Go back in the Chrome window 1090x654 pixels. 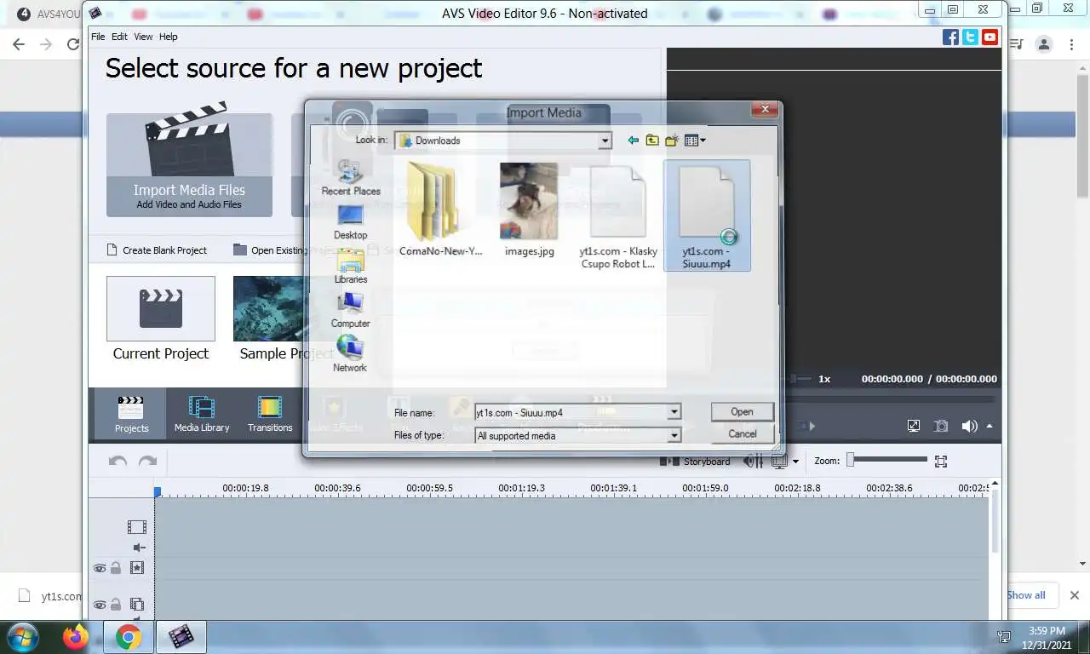(18, 44)
